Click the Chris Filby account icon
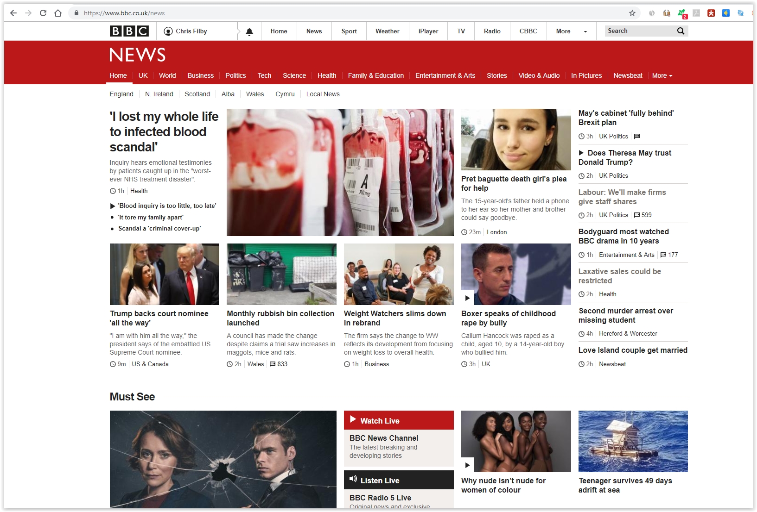 pyautogui.click(x=168, y=31)
